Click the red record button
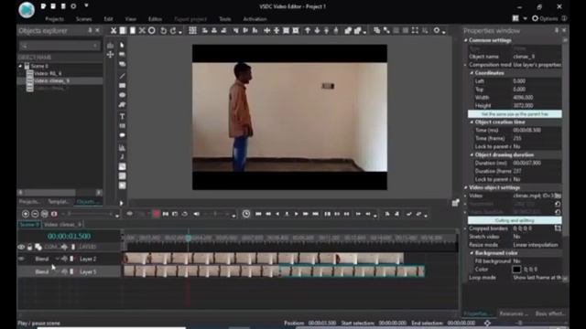The image size is (586, 329). tap(157, 214)
